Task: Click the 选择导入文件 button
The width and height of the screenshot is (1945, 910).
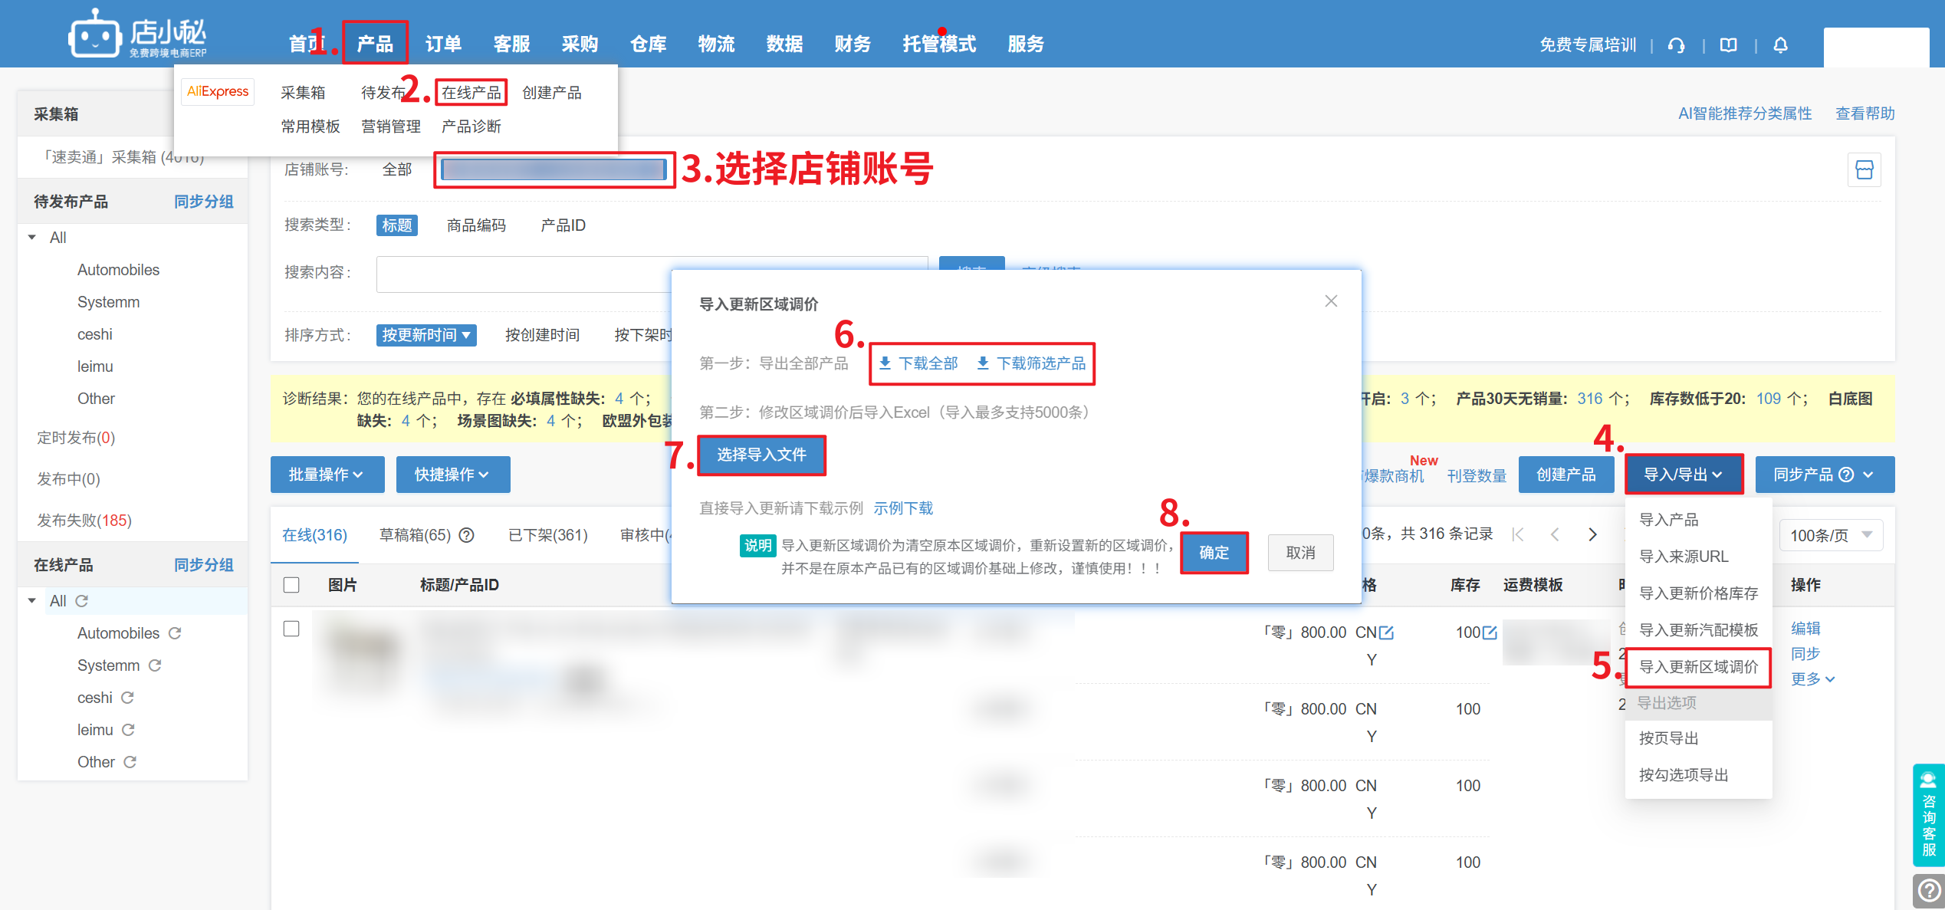Action: 761,455
